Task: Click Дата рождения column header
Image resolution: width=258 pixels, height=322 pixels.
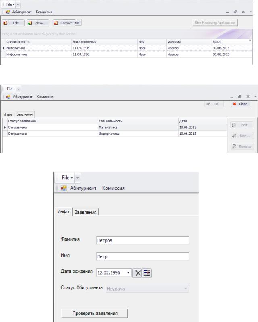Action: pos(104,42)
